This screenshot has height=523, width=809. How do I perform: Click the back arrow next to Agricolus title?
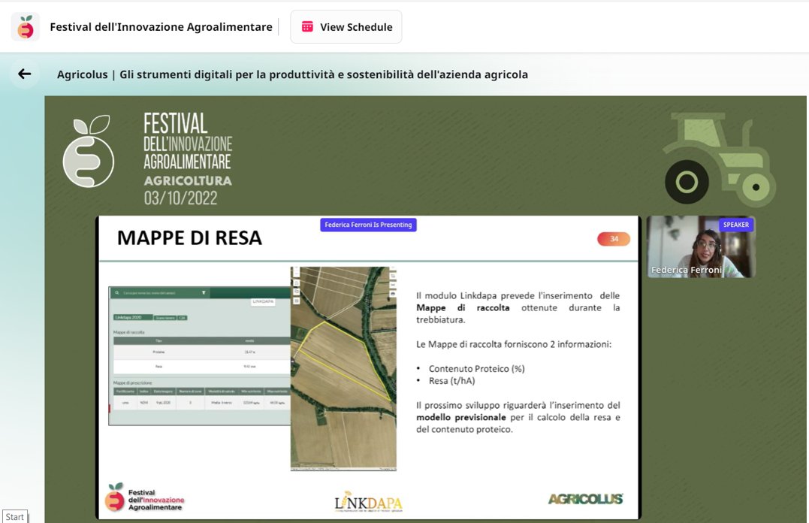(24, 74)
